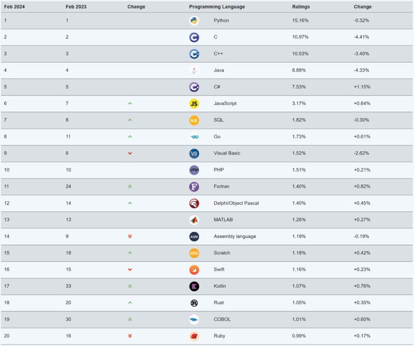Click the Programming Language column header
This screenshot has height=346, width=414.
[x=217, y=7]
